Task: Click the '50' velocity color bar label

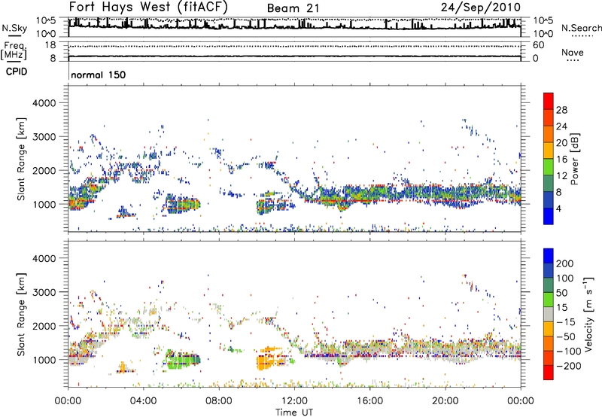Action: (x=561, y=293)
